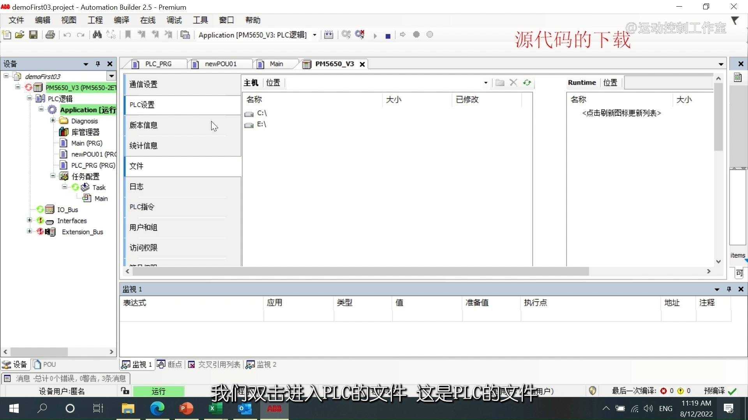Start the PLC application with the play icon
Screen dimensions: 748x420
tap(375, 35)
